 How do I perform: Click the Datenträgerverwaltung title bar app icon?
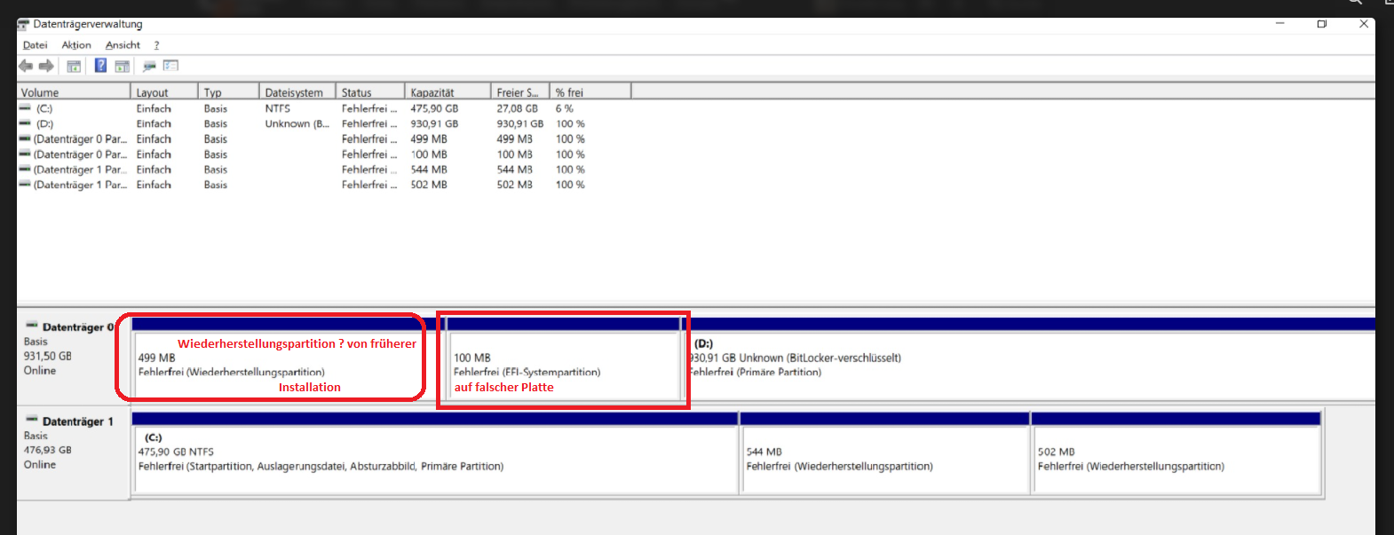point(24,25)
